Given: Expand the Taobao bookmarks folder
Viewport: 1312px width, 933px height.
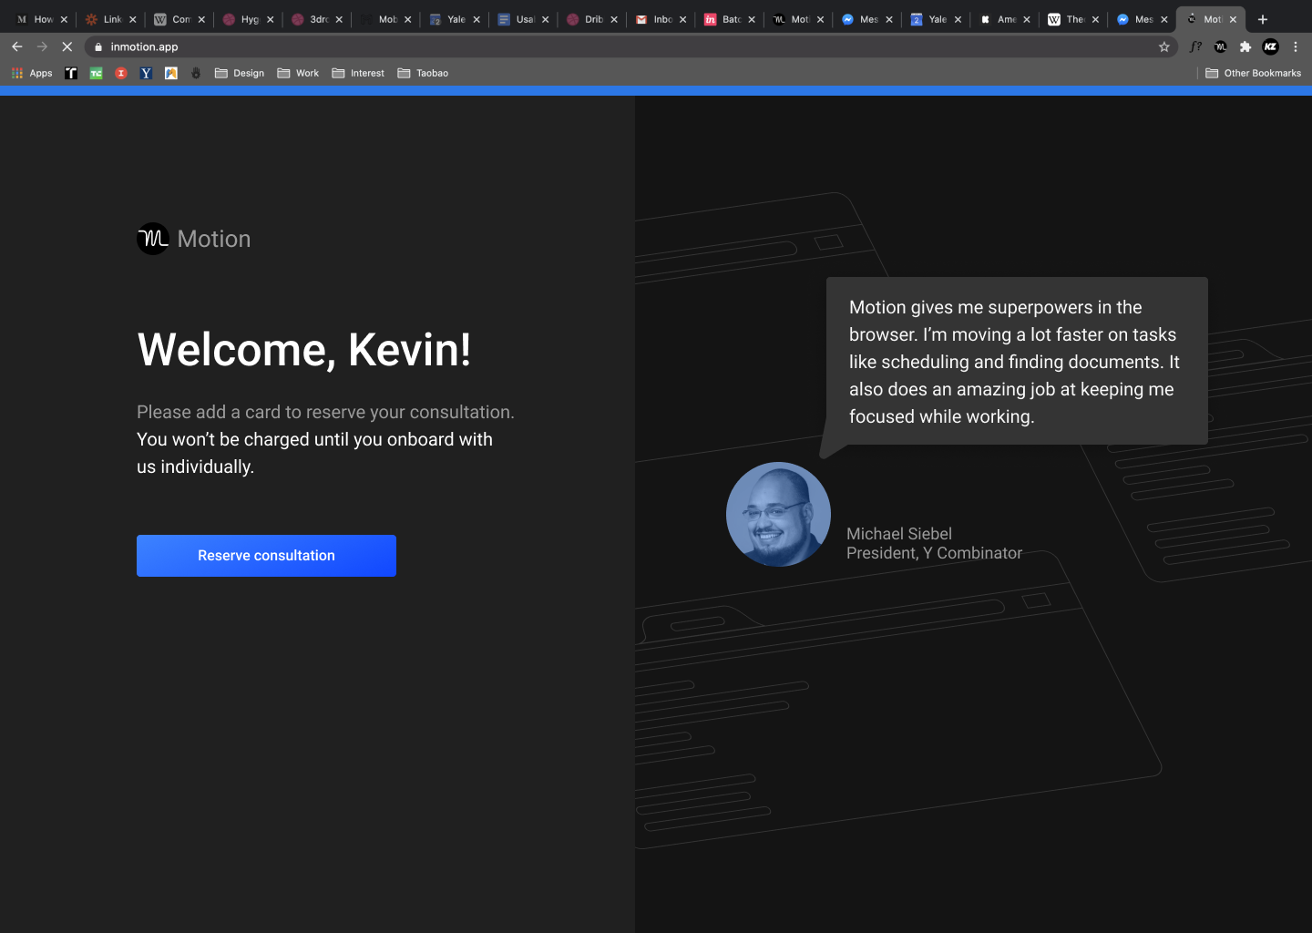Looking at the screenshot, I should click(x=423, y=73).
